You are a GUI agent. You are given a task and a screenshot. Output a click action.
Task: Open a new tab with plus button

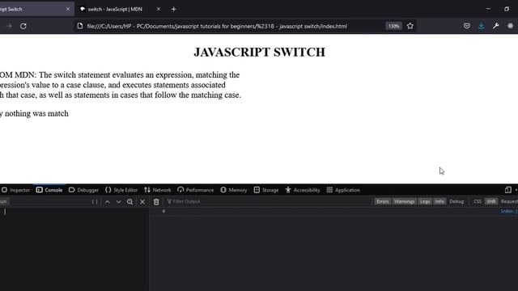click(173, 9)
